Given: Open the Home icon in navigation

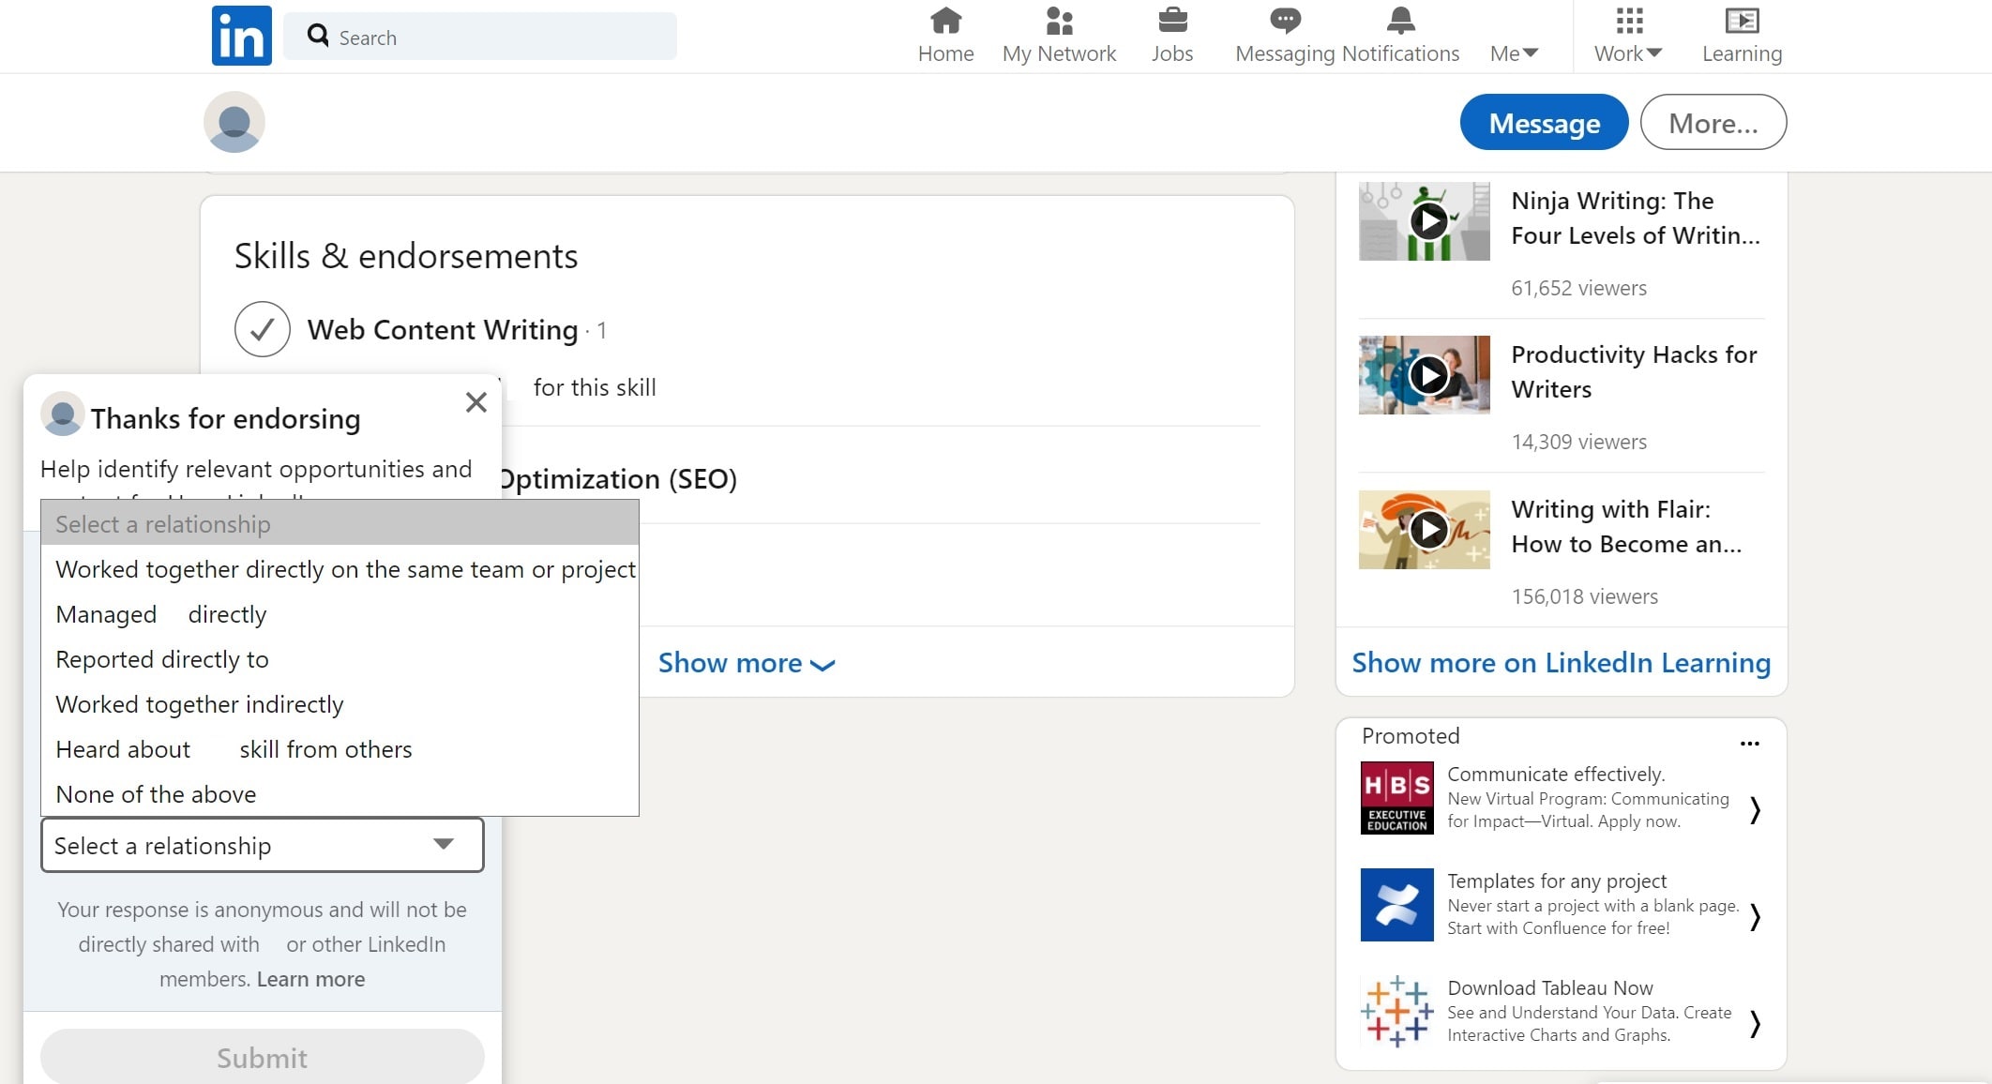Looking at the screenshot, I should 945,21.
